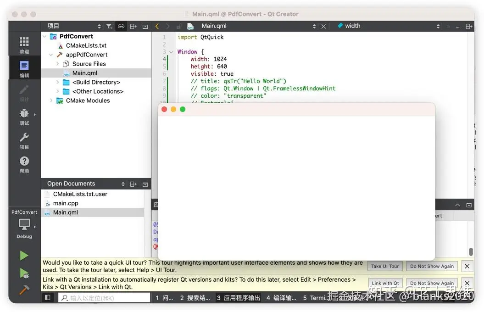
Task: Open CMakeLists.txt.user in Open Documents
Action: click(x=80, y=194)
